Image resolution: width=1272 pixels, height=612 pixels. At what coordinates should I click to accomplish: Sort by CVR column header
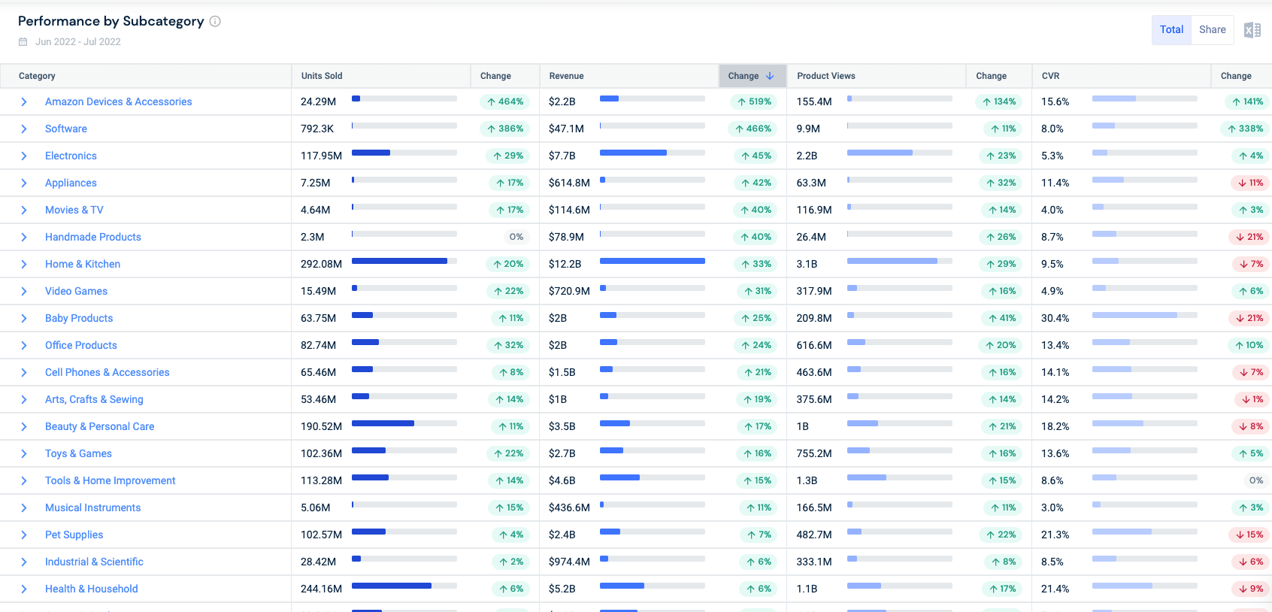tap(1050, 76)
